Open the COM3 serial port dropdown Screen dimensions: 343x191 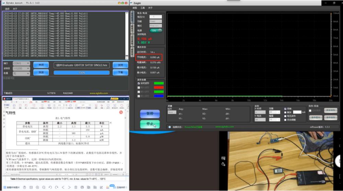click(x=21, y=63)
